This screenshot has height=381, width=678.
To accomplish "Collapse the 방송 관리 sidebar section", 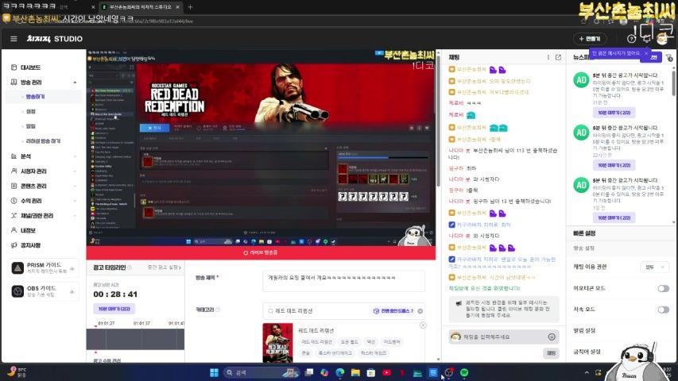I will point(75,82).
